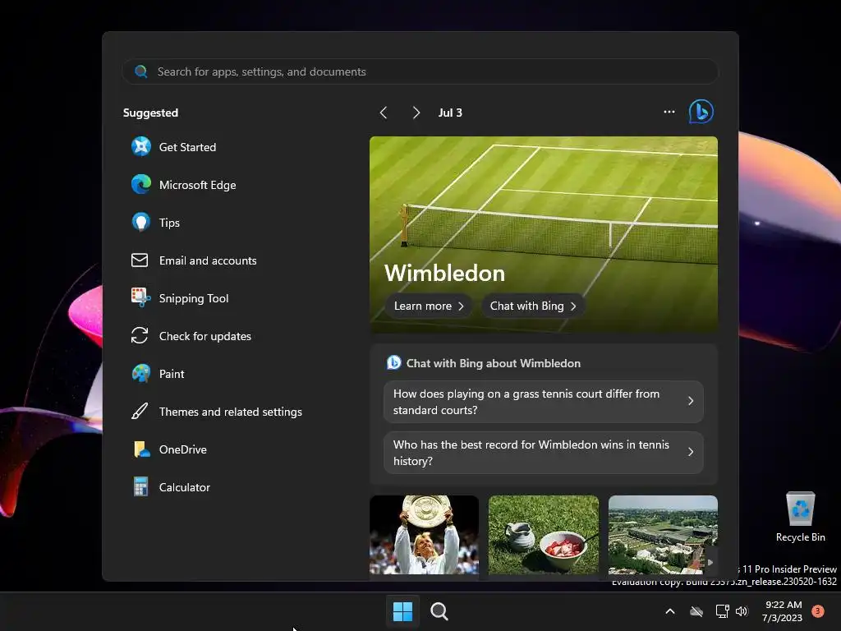Select the Get Started label text
This screenshot has width=841, height=631.
tap(188, 147)
